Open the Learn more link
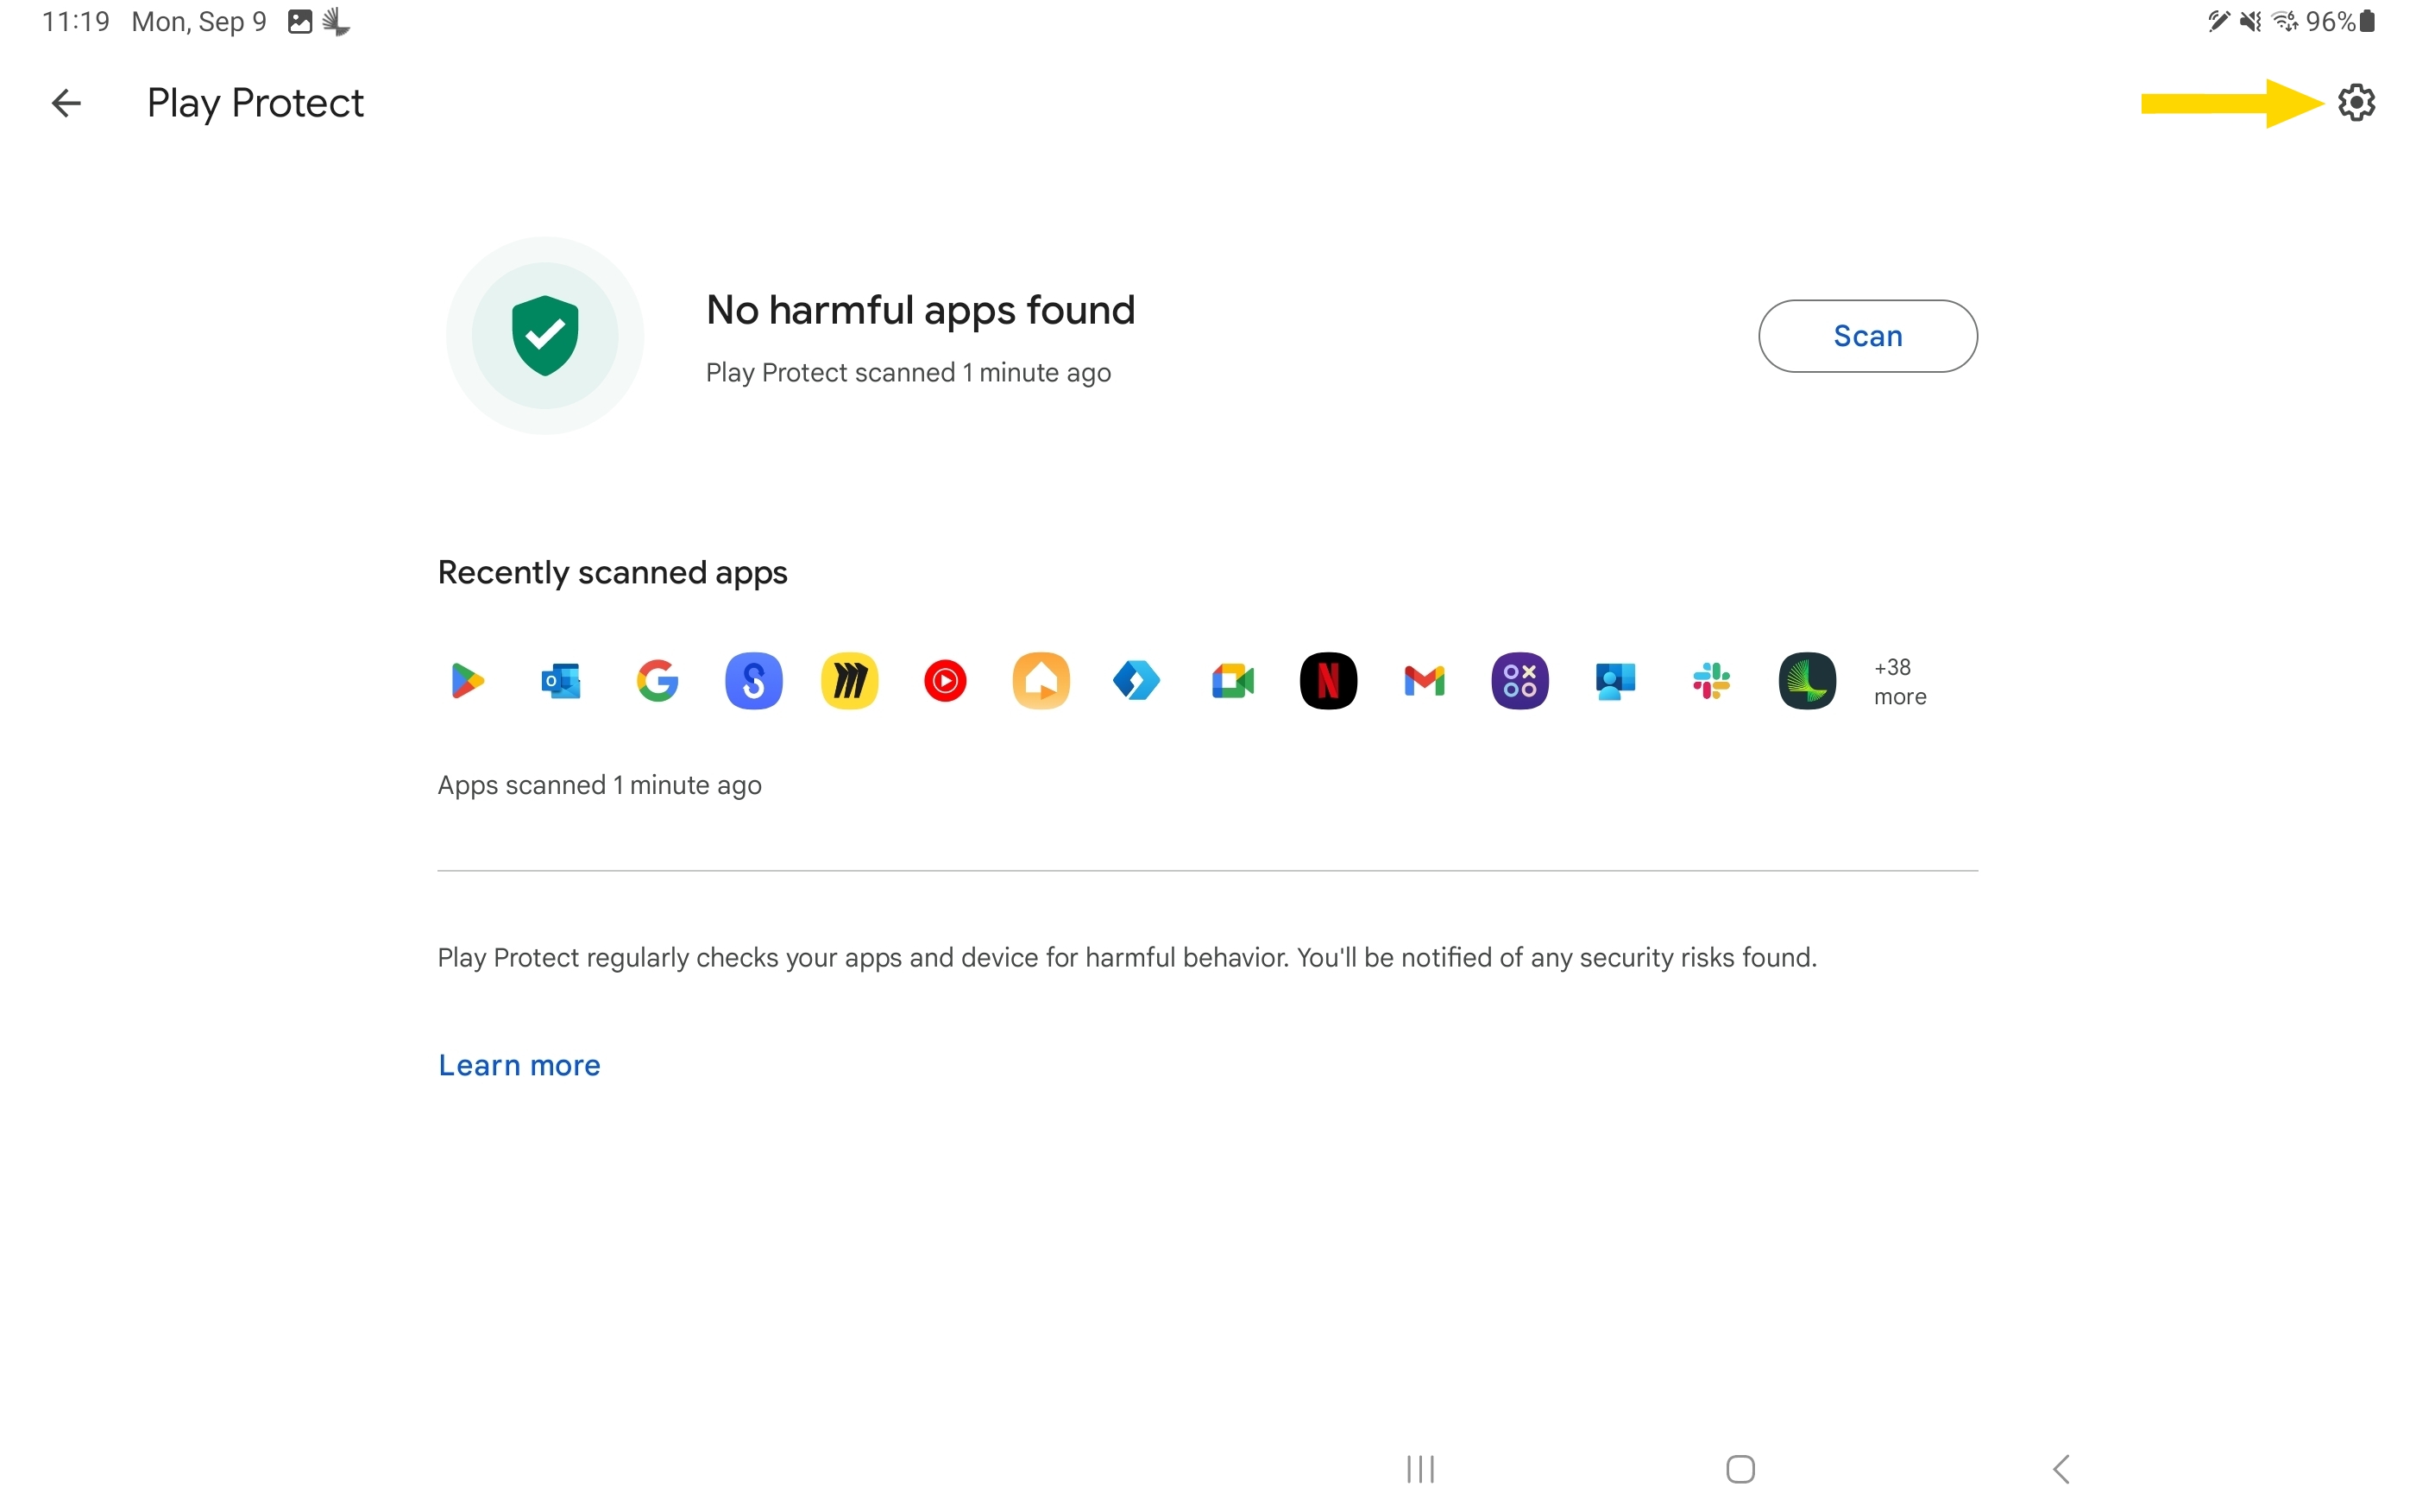This screenshot has width=2416, height=1512. pos(519,1065)
